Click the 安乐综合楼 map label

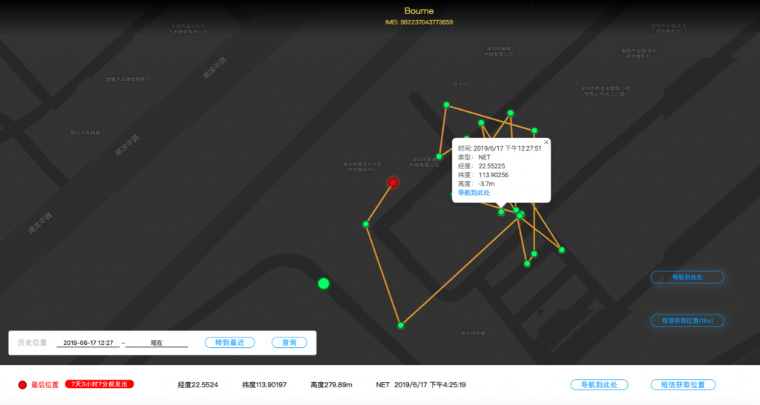[473, 333]
